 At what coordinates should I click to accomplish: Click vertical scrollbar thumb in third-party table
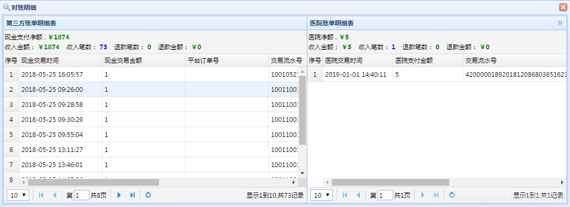303,110
